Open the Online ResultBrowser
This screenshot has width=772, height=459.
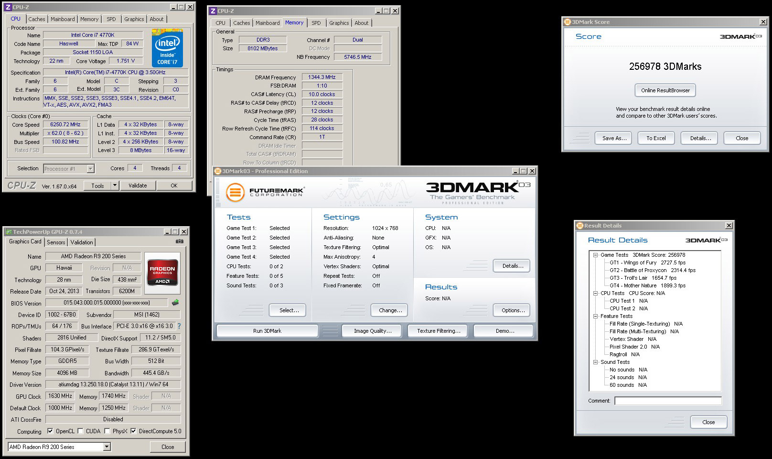tap(665, 90)
